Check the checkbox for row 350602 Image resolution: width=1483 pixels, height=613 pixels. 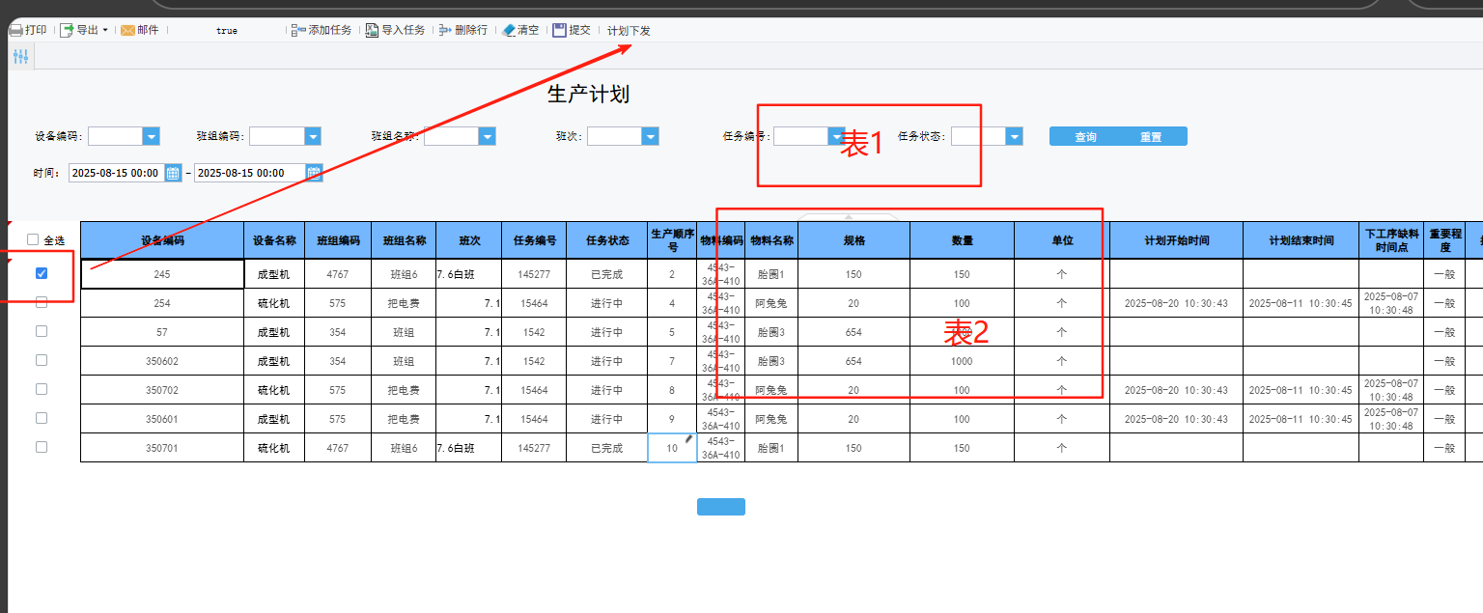point(42,360)
